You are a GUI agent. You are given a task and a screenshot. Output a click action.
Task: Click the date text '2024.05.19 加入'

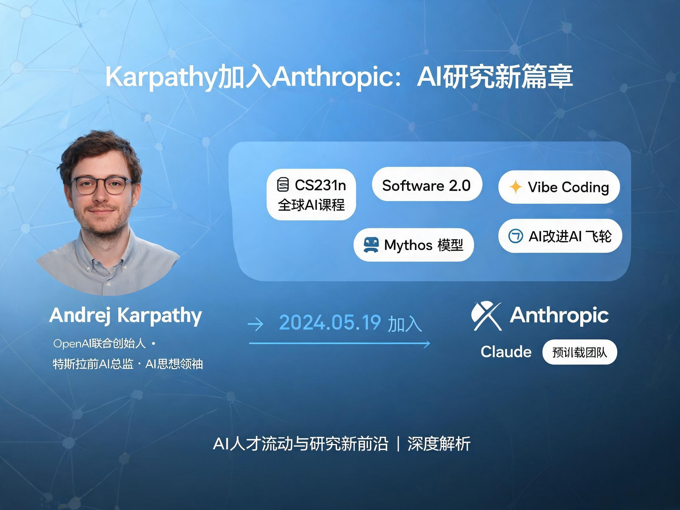click(x=350, y=323)
